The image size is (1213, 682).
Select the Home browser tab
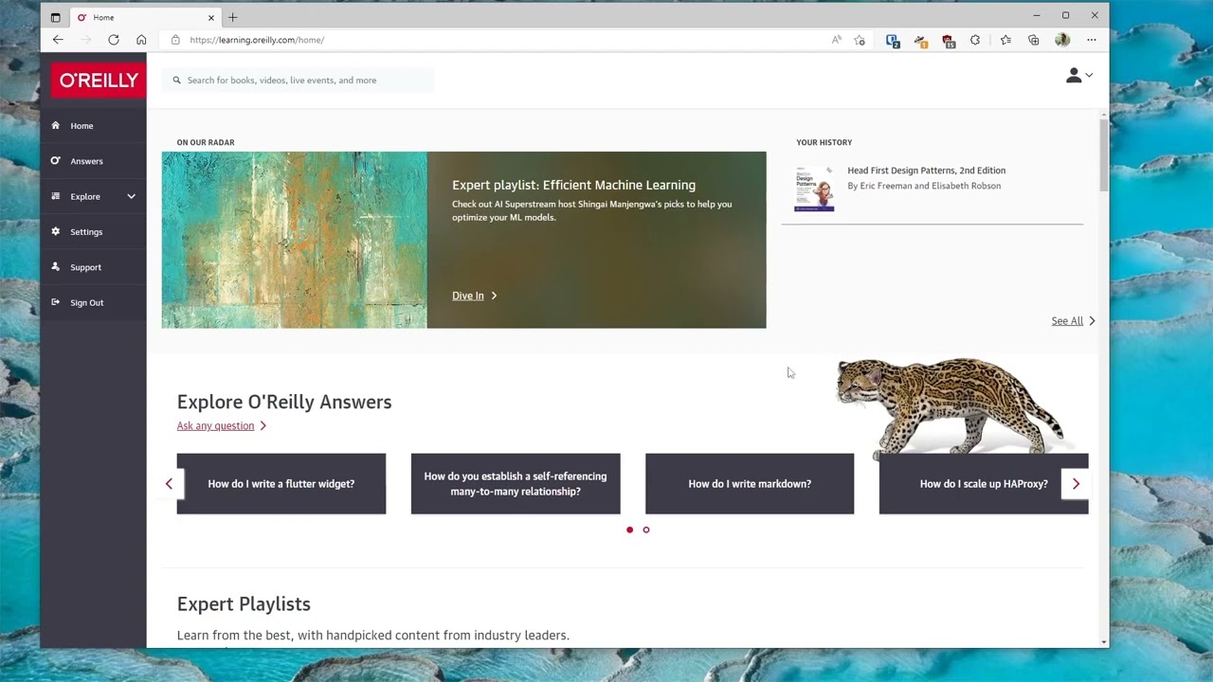tap(145, 17)
